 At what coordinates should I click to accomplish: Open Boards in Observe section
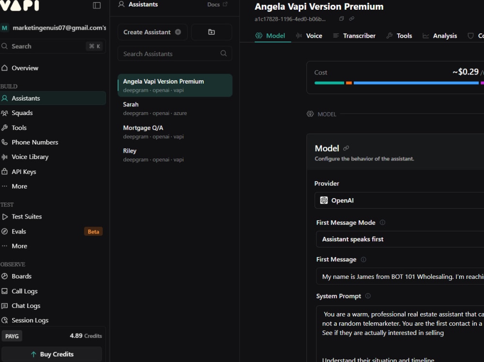[x=53, y=276]
